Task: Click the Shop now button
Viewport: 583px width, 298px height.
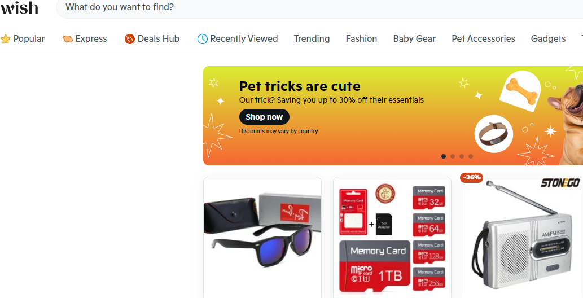Action: [x=264, y=117]
